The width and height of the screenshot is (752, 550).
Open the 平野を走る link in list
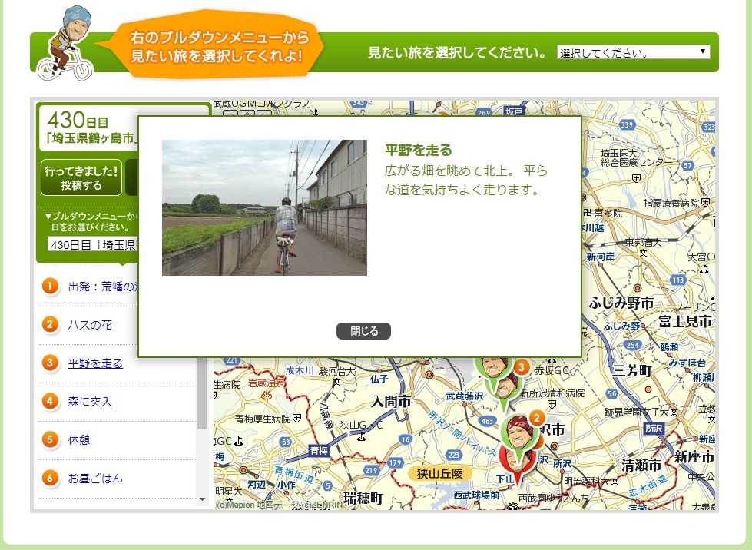coord(95,363)
